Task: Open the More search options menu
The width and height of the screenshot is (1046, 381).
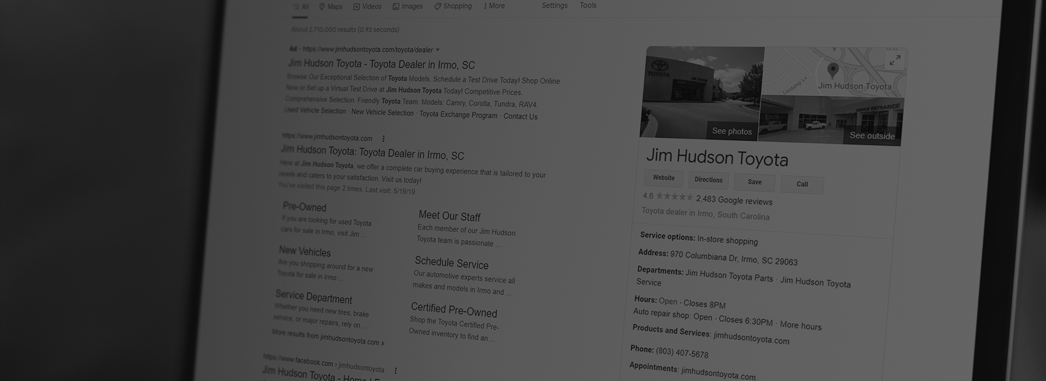Action: point(494,6)
